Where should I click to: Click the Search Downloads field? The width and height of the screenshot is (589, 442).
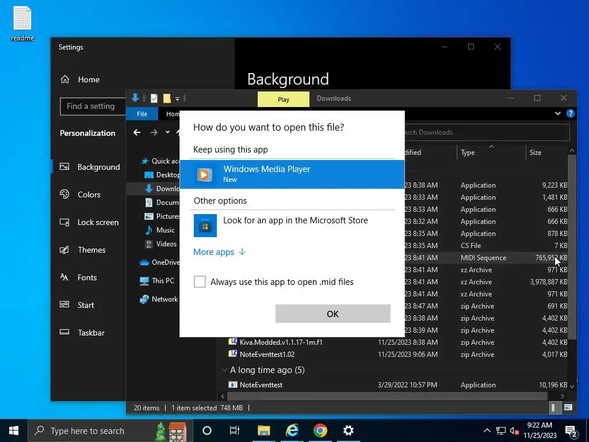(x=487, y=132)
